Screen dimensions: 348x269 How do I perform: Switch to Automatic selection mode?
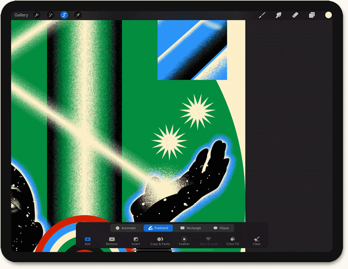click(x=126, y=228)
